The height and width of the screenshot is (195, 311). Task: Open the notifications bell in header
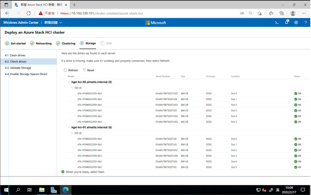point(287,22)
